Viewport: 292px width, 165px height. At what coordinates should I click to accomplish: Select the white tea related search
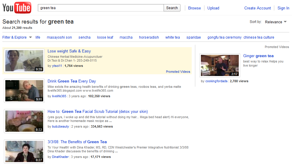coord(173,37)
